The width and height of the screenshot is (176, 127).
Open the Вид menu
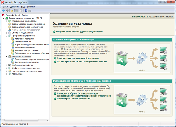[23, 7]
